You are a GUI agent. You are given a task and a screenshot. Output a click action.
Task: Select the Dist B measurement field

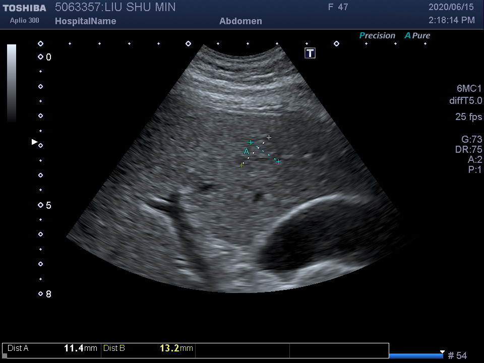click(148, 348)
